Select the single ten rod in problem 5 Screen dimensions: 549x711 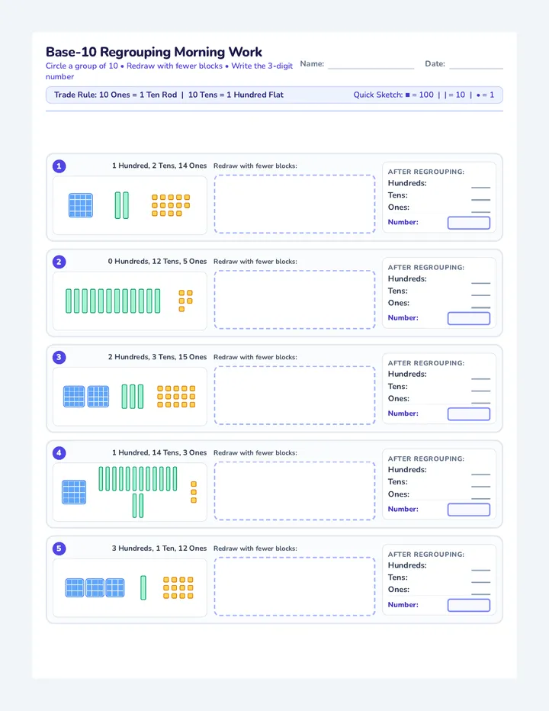(x=143, y=588)
